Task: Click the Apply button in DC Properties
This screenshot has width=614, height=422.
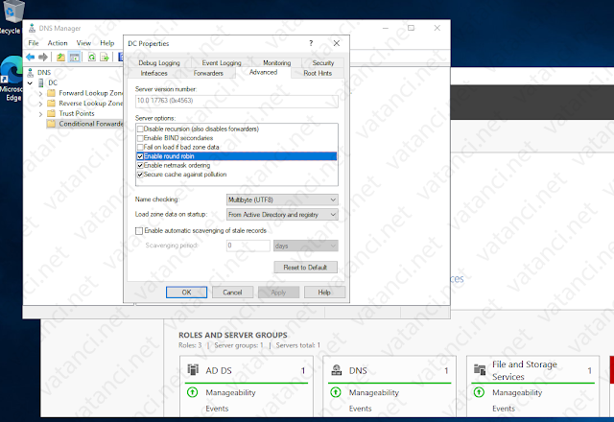Action: tap(278, 292)
